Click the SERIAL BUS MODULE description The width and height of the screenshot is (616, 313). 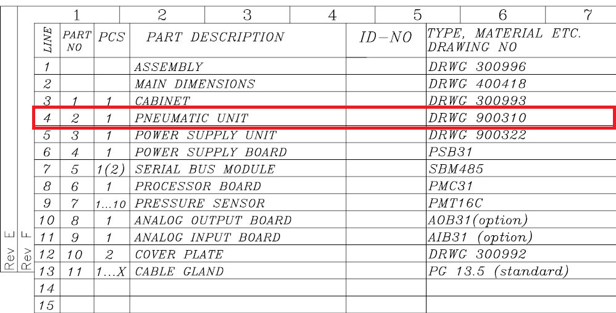pyautogui.click(x=205, y=169)
